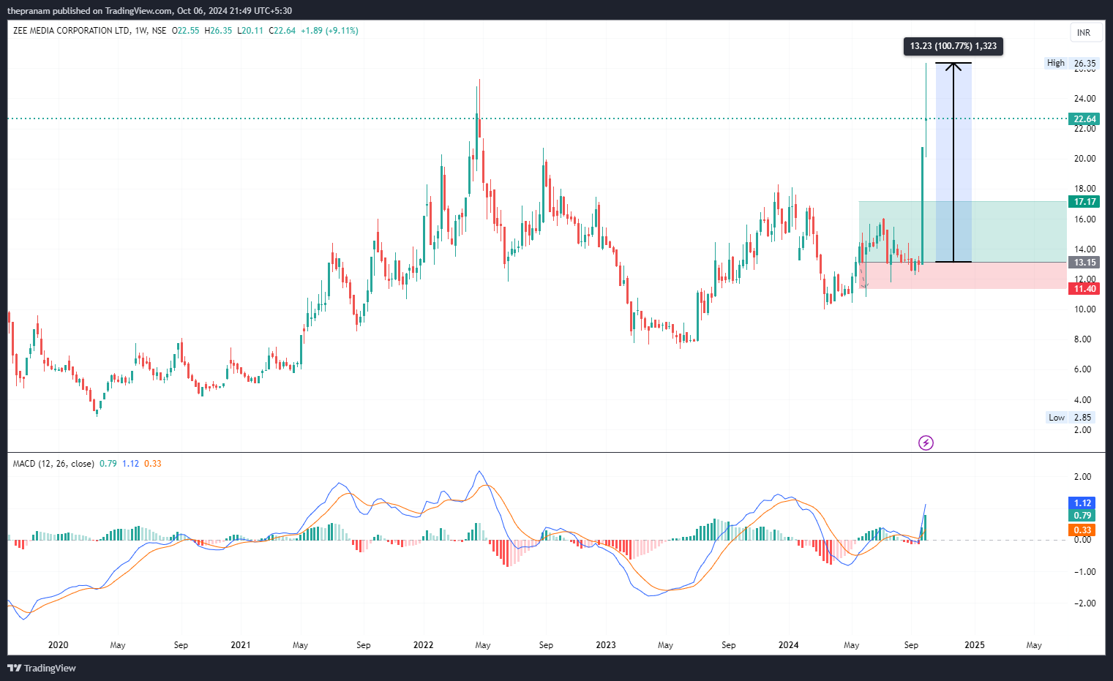Click the 2025 label on time axis
Screen dimensions: 1113x681
click(975, 645)
